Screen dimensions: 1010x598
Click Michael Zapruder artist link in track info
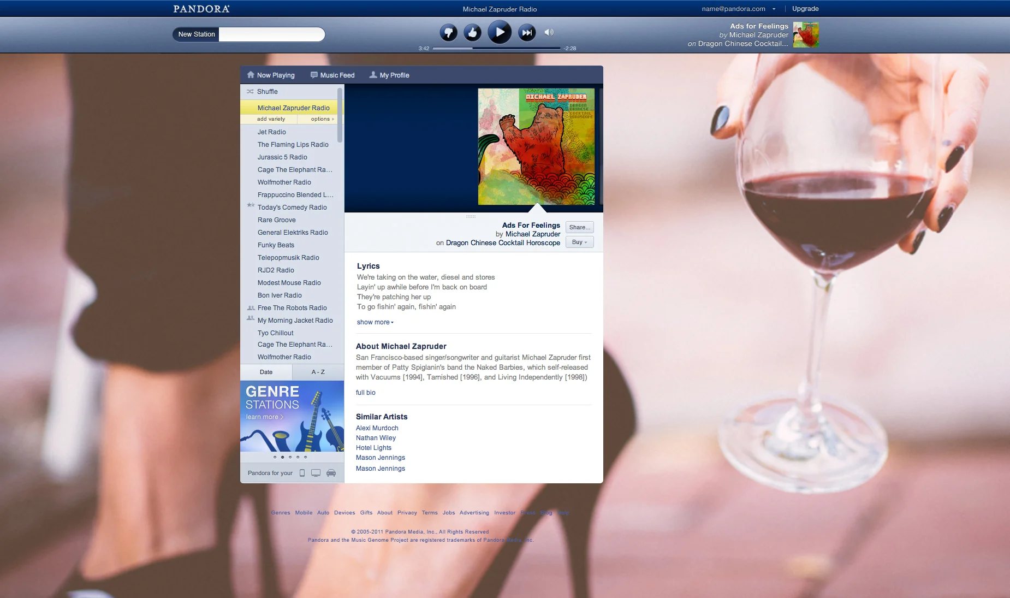click(x=533, y=234)
